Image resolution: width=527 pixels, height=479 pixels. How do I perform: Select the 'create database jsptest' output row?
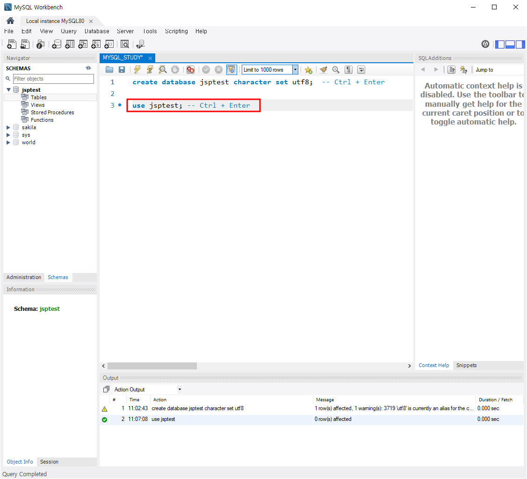point(311,408)
